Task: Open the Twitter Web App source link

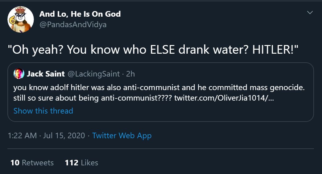Action: click(x=122, y=135)
